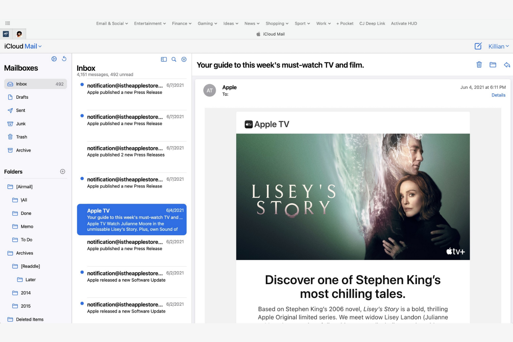Image resolution: width=513 pixels, height=342 pixels.
Task: Compose a new email
Action: (478, 46)
